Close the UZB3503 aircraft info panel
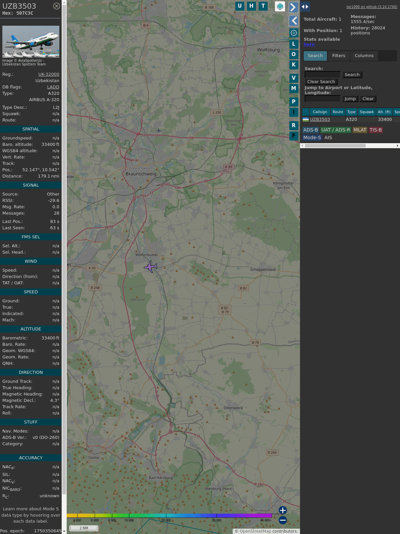 [x=57, y=6]
